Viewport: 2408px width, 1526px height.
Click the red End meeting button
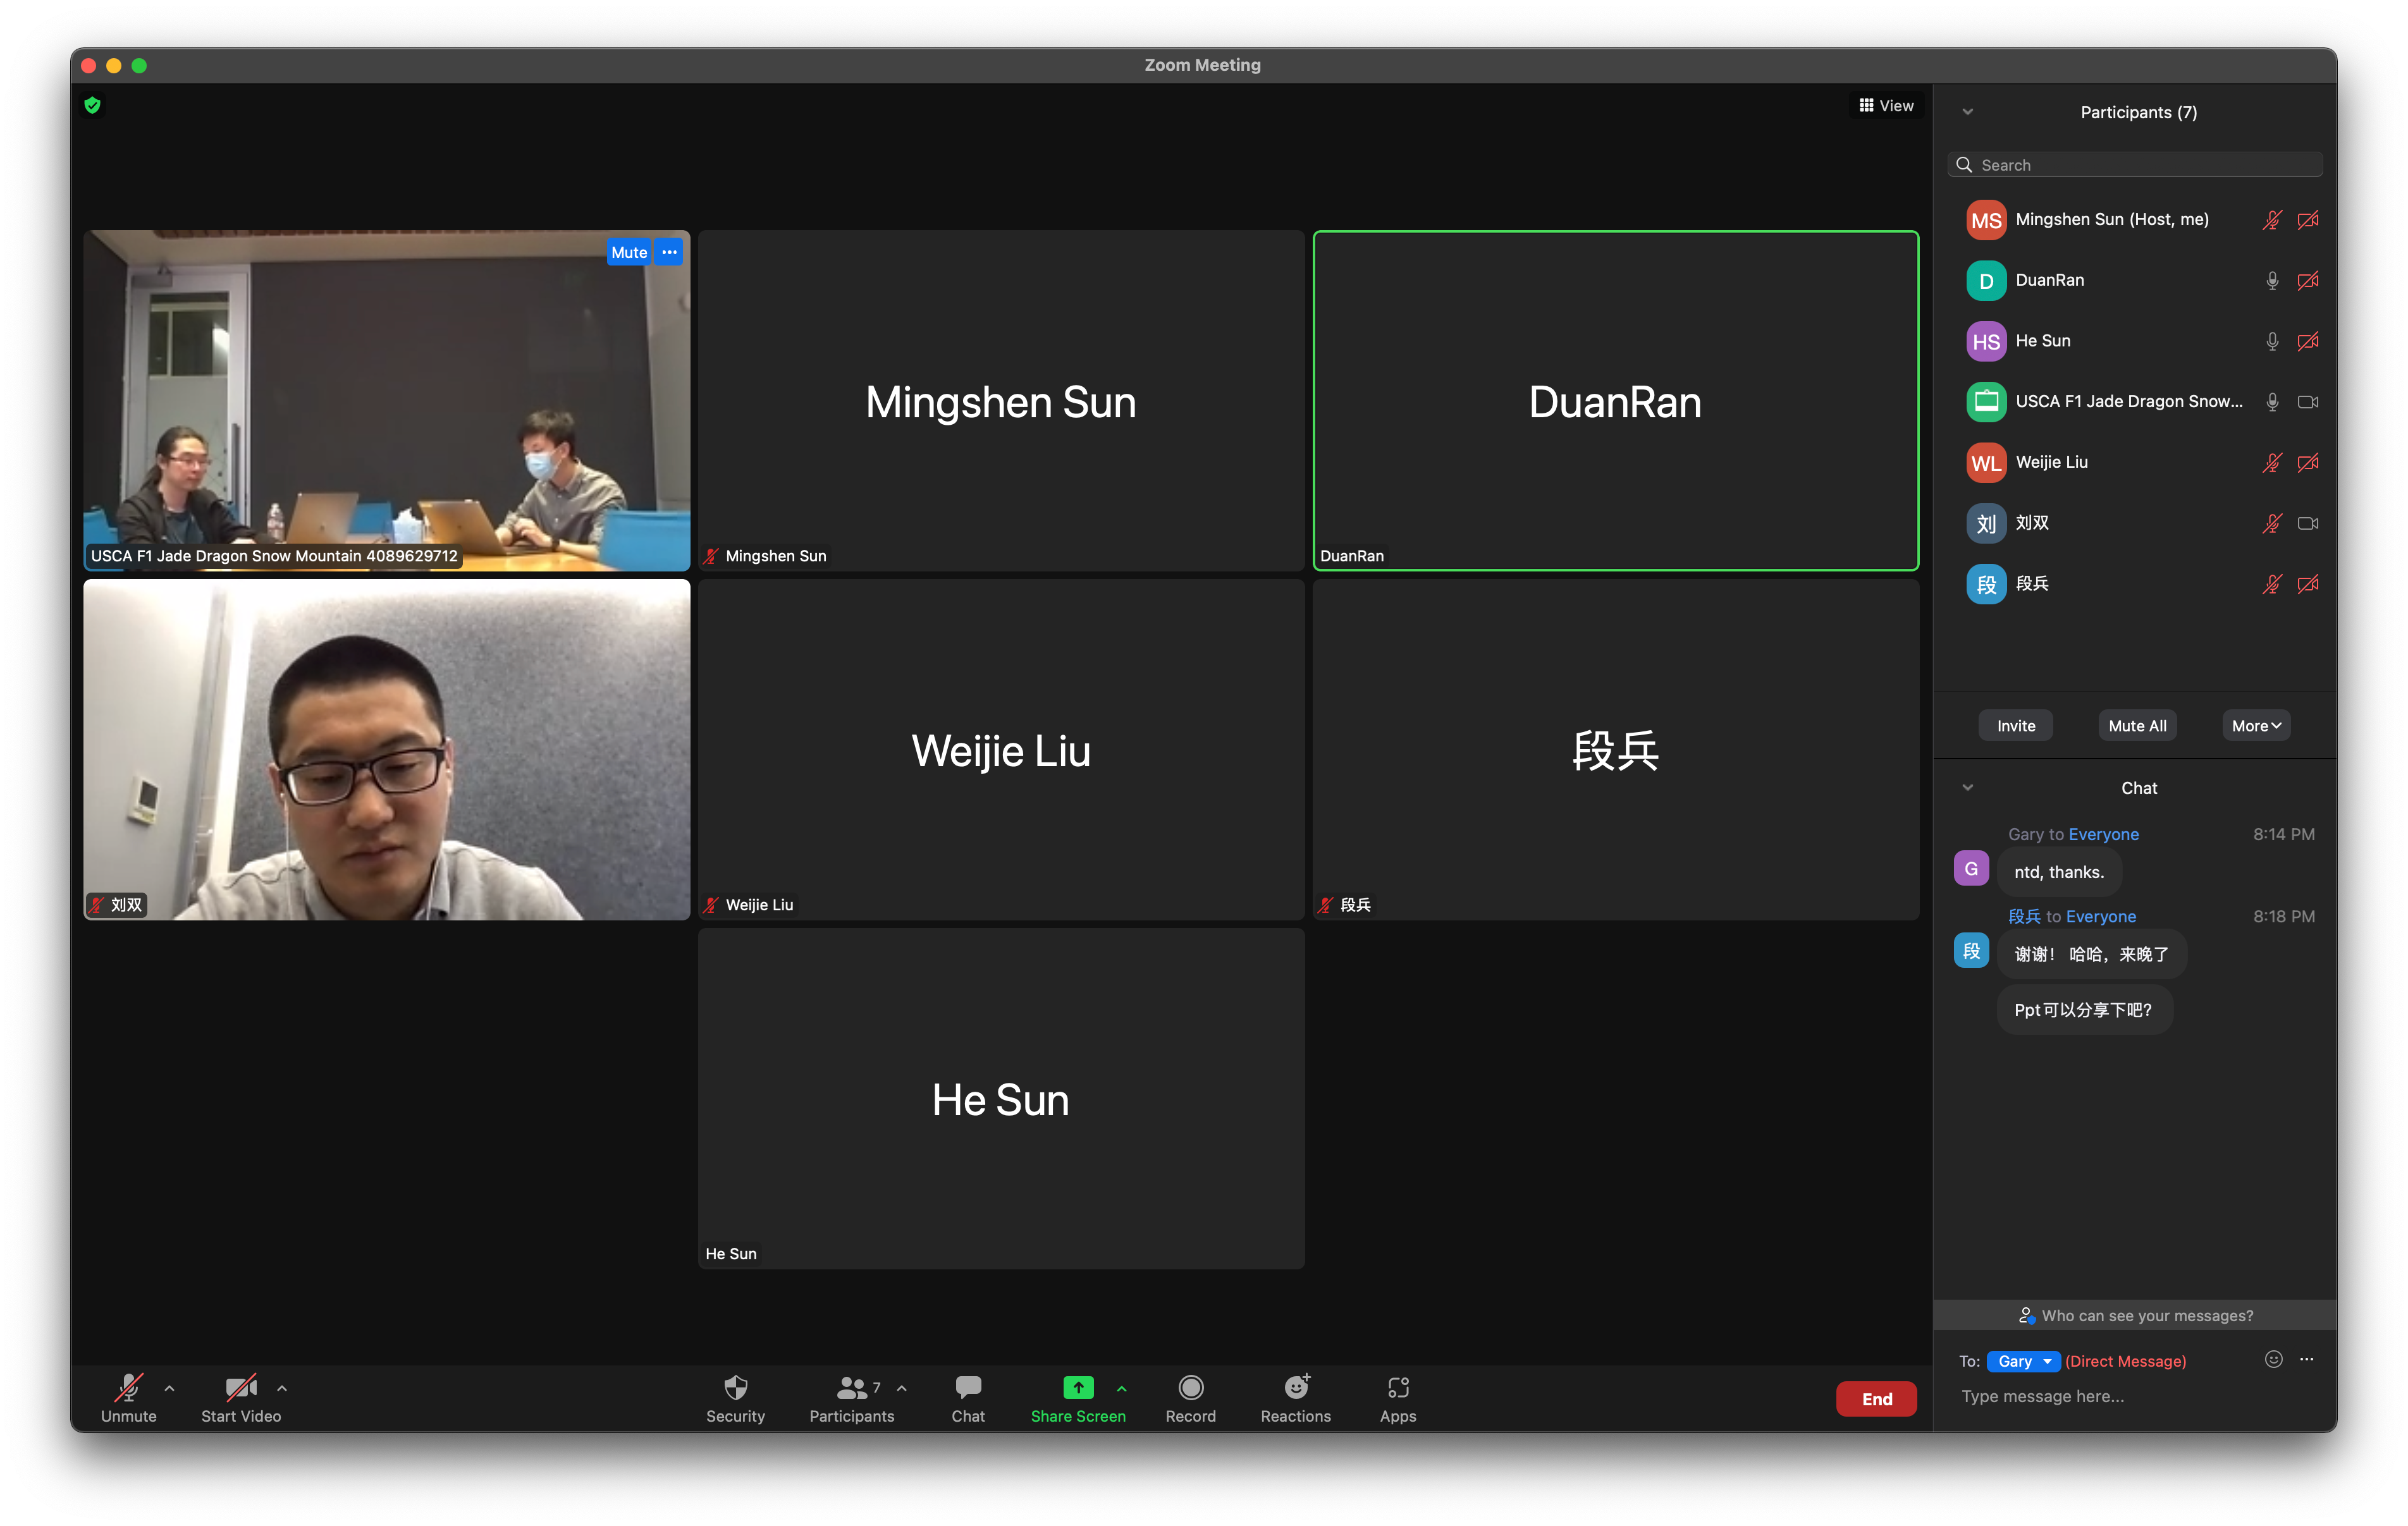pyautogui.click(x=1876, y=1399)
